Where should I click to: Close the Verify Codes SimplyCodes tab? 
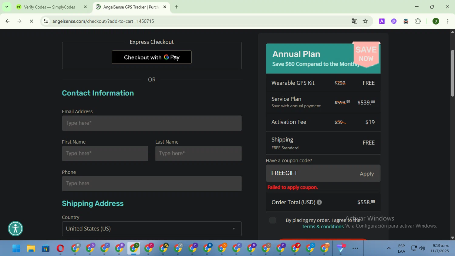85,7
